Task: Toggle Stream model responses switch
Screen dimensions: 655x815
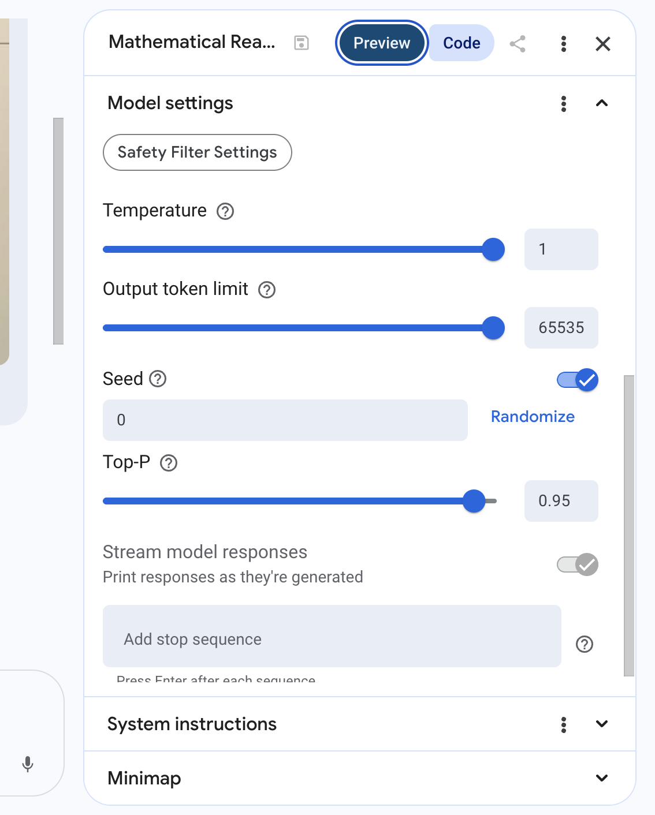Action: tap(578, 564)
